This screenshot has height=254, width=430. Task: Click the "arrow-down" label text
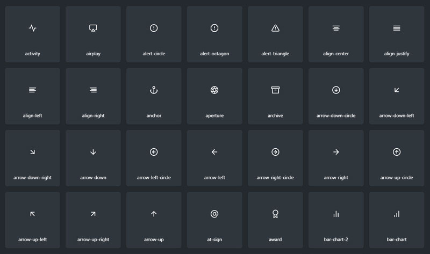[x=93, y=178]
